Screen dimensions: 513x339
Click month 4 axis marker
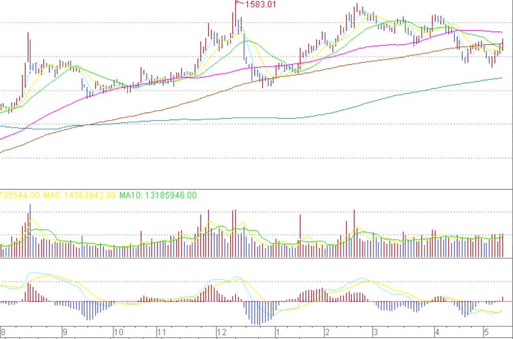(x=437, y=332)
